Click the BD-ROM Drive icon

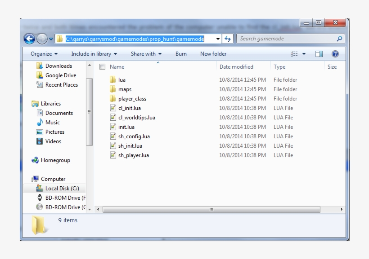click(x=40, y=198)
